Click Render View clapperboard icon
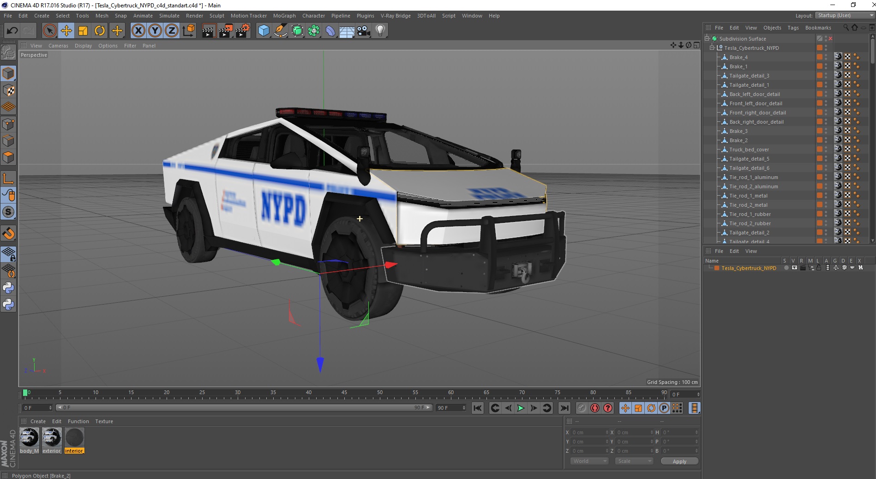This screenshot has width=876, height=479. pos(209,31)
